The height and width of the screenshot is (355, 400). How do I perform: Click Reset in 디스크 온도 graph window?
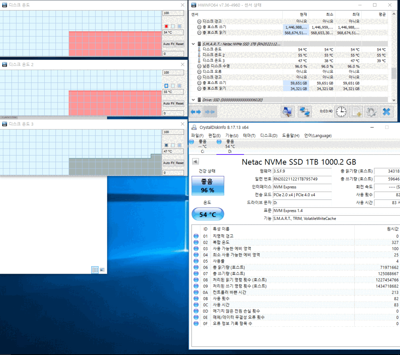click(180, 44)
